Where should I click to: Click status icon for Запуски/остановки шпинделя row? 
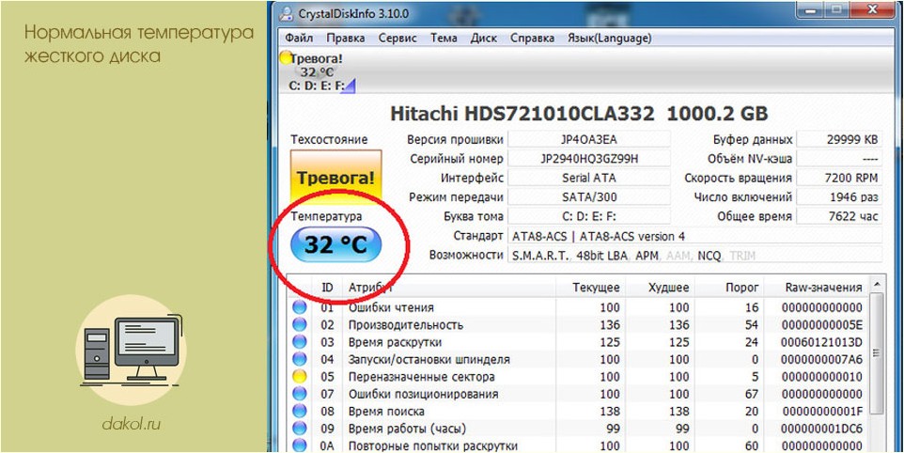[x=299, y=359]
